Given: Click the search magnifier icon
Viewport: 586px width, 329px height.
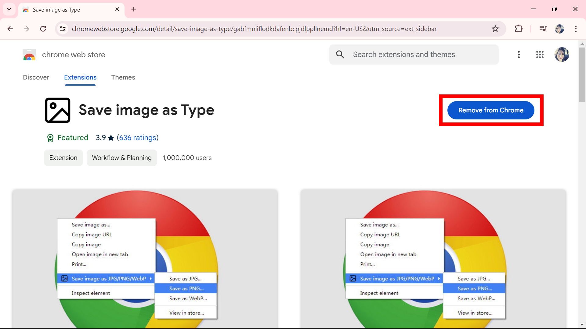Looking at the screenshot, I should point(340,54).
